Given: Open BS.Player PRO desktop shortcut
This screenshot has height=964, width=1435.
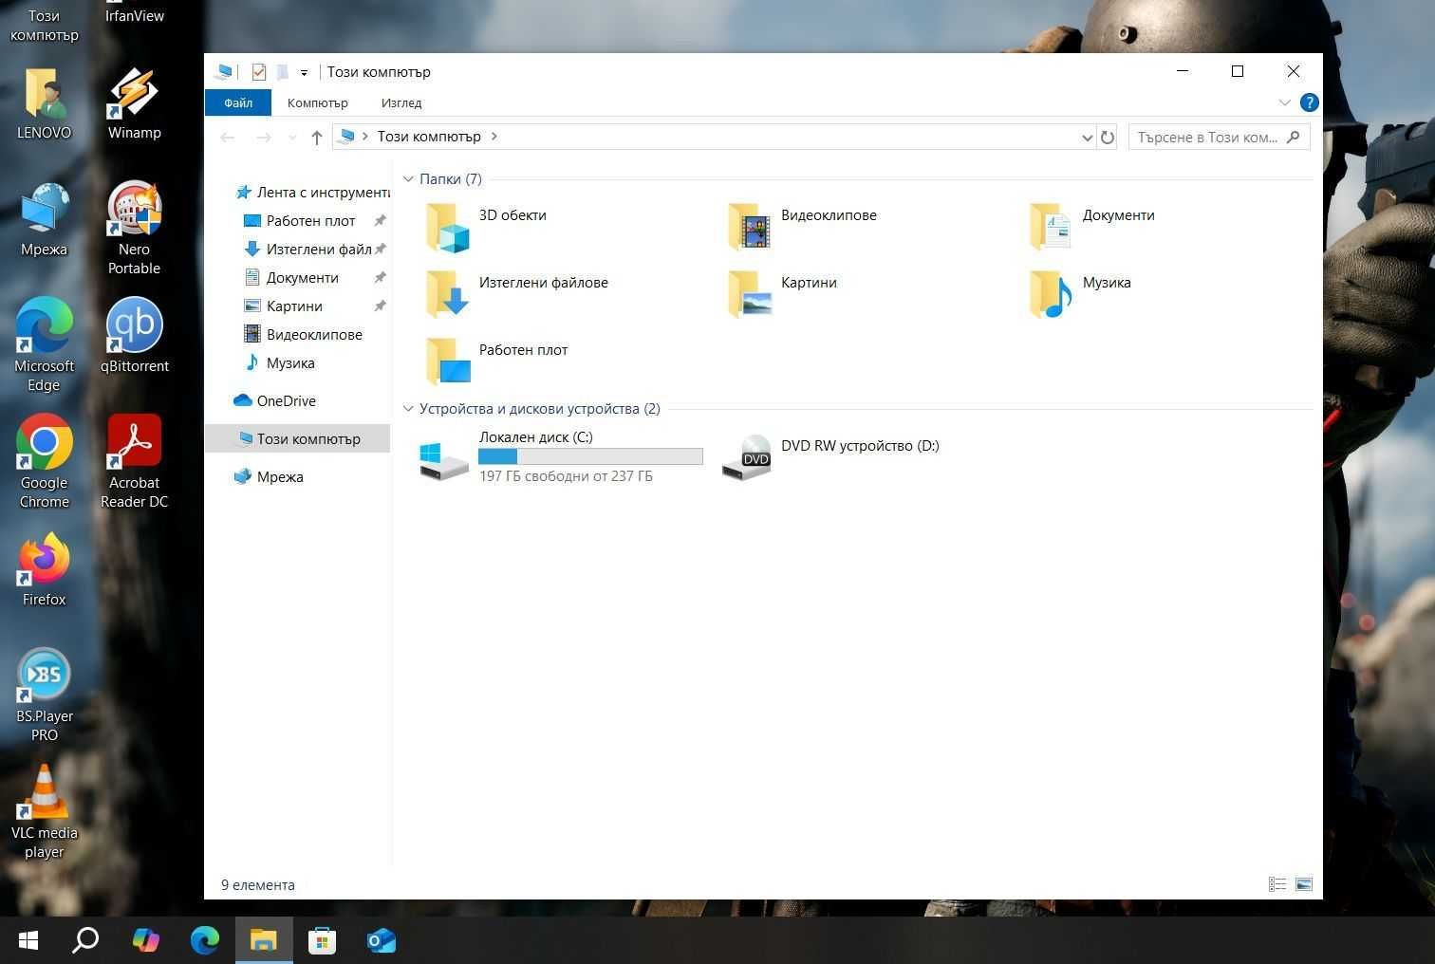Looking at the screenshot, I should (45, 695).
